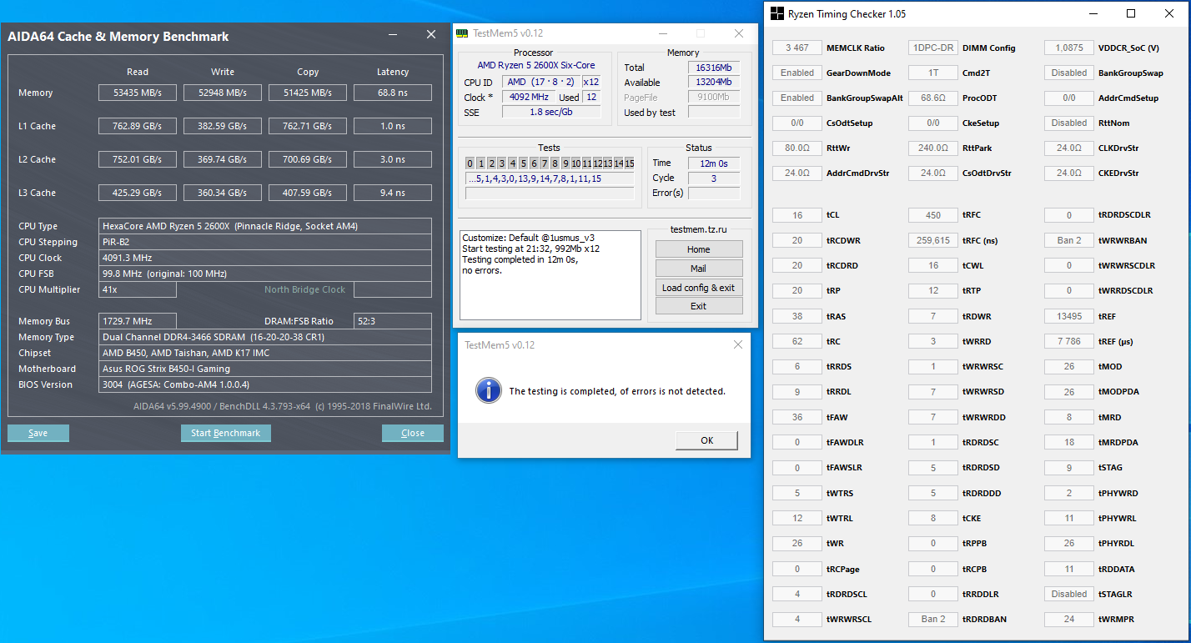Close the TestMem5 main window
1191x643 pixels.
point(738,33)
